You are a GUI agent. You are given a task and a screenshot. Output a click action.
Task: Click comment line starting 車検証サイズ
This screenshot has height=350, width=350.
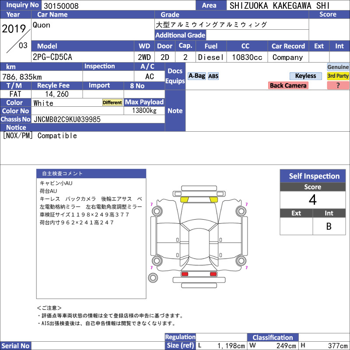84,215
